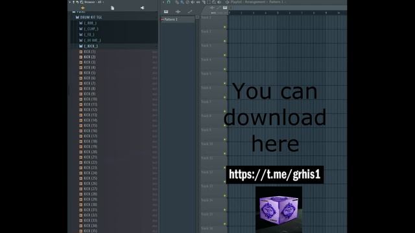Select the KICK (20) sample
The width and height of the screenshot is (415, 233).
[x=90, y=152]
